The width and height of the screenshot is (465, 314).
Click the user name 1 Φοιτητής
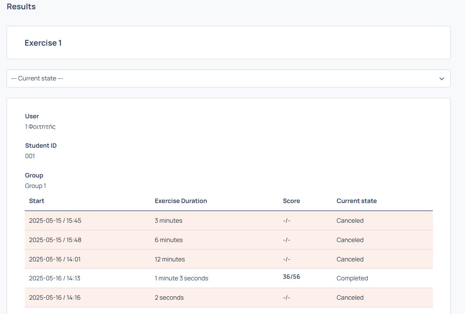(40, 126)
